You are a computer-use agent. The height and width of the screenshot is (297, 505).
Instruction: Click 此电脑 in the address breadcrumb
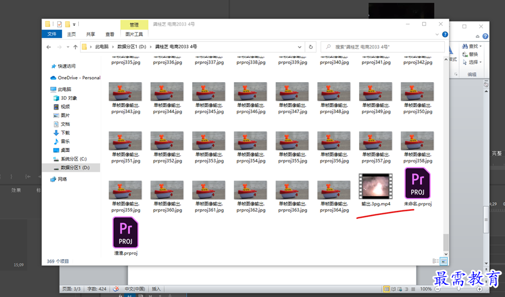(102, 47)
